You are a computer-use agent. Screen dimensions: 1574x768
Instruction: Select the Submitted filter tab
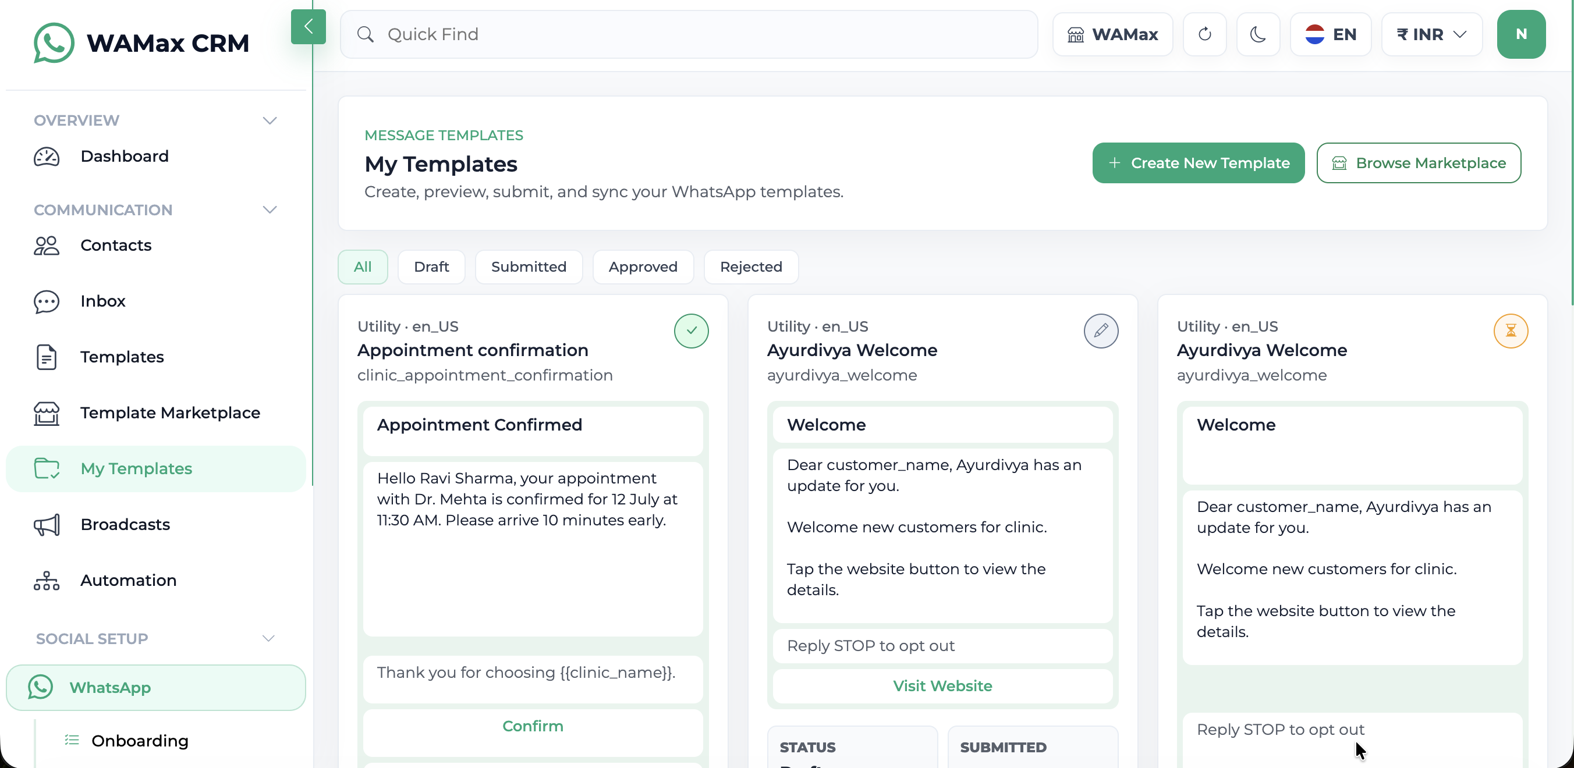529,267
